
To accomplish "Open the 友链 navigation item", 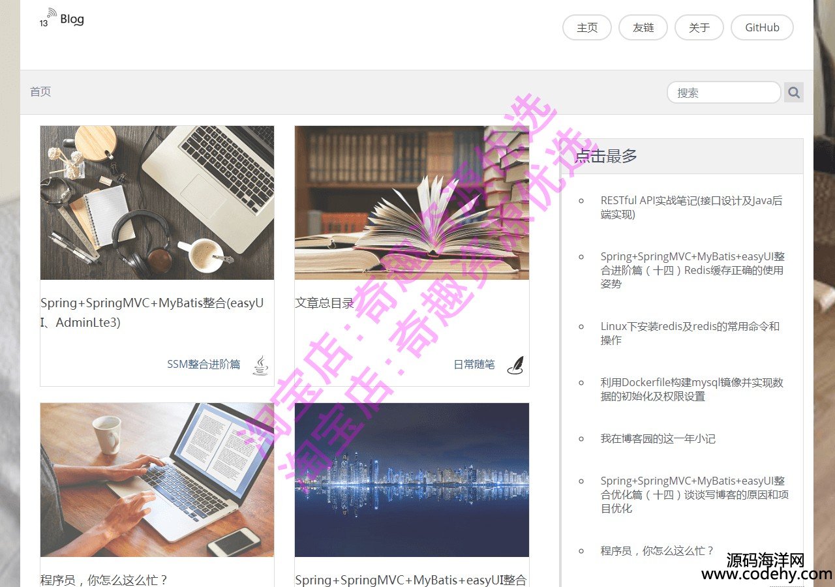I will (x=643, y=27).
